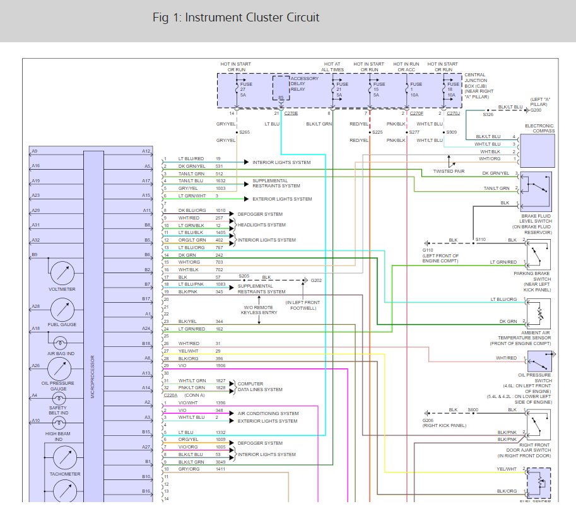Screen dimensions: 576x516
Task: Click the Microprocessor block
Action: click(x=93, y=325)
